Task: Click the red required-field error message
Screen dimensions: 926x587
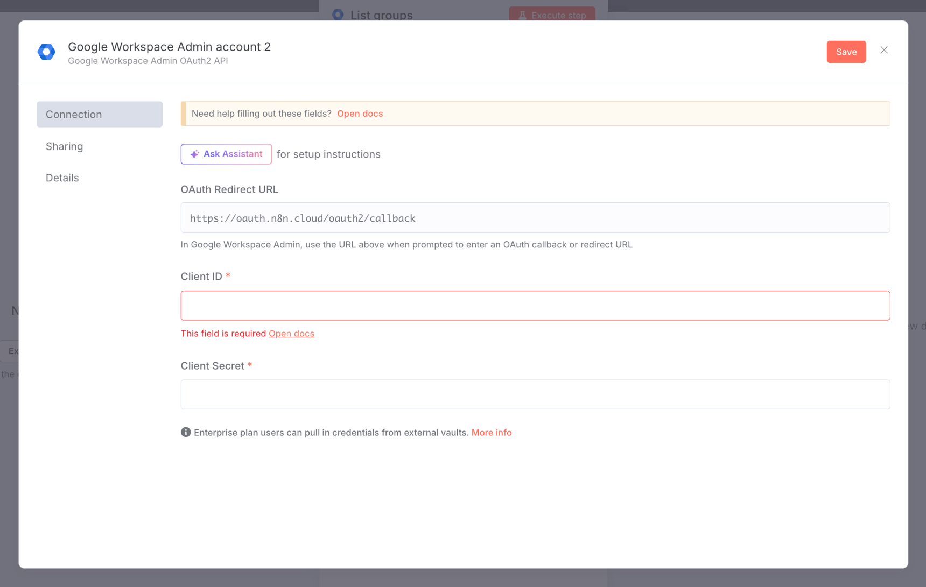Action: [223, 333]
